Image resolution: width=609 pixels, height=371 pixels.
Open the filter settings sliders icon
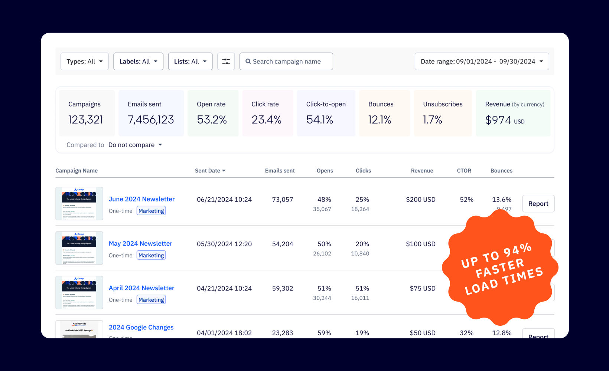(226, 62)
